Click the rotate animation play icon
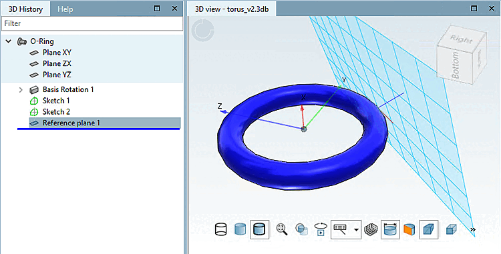Viewport: 501px width, 254px height. pyautogui.click(x=321, y=229)
